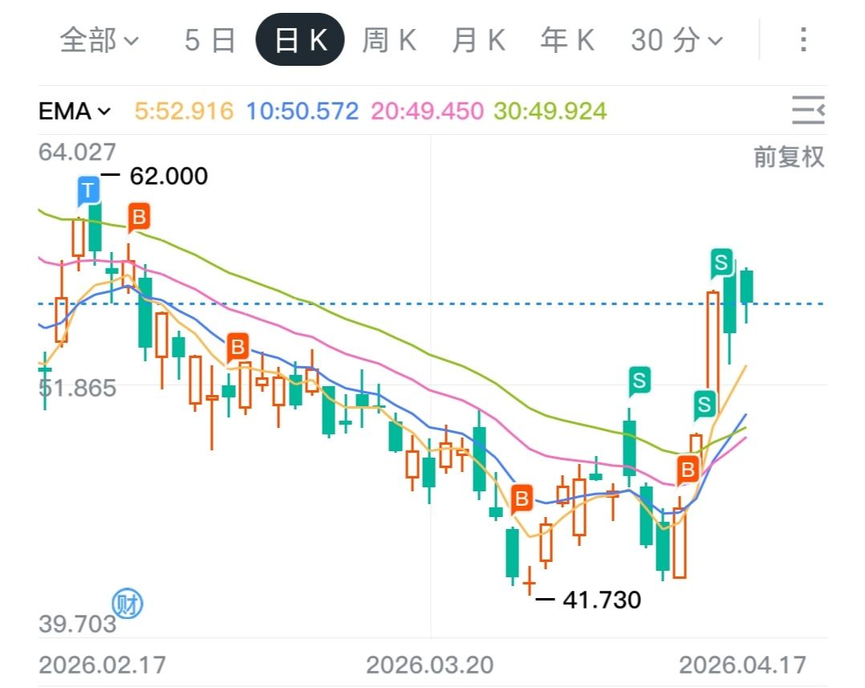The image size is (865, 688).
Task: Expand the EMA indicator selector
Action: pyautogui.click(x=75, y=111)
